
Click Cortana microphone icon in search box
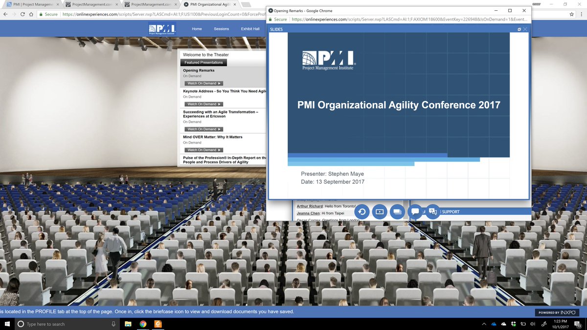113,324
